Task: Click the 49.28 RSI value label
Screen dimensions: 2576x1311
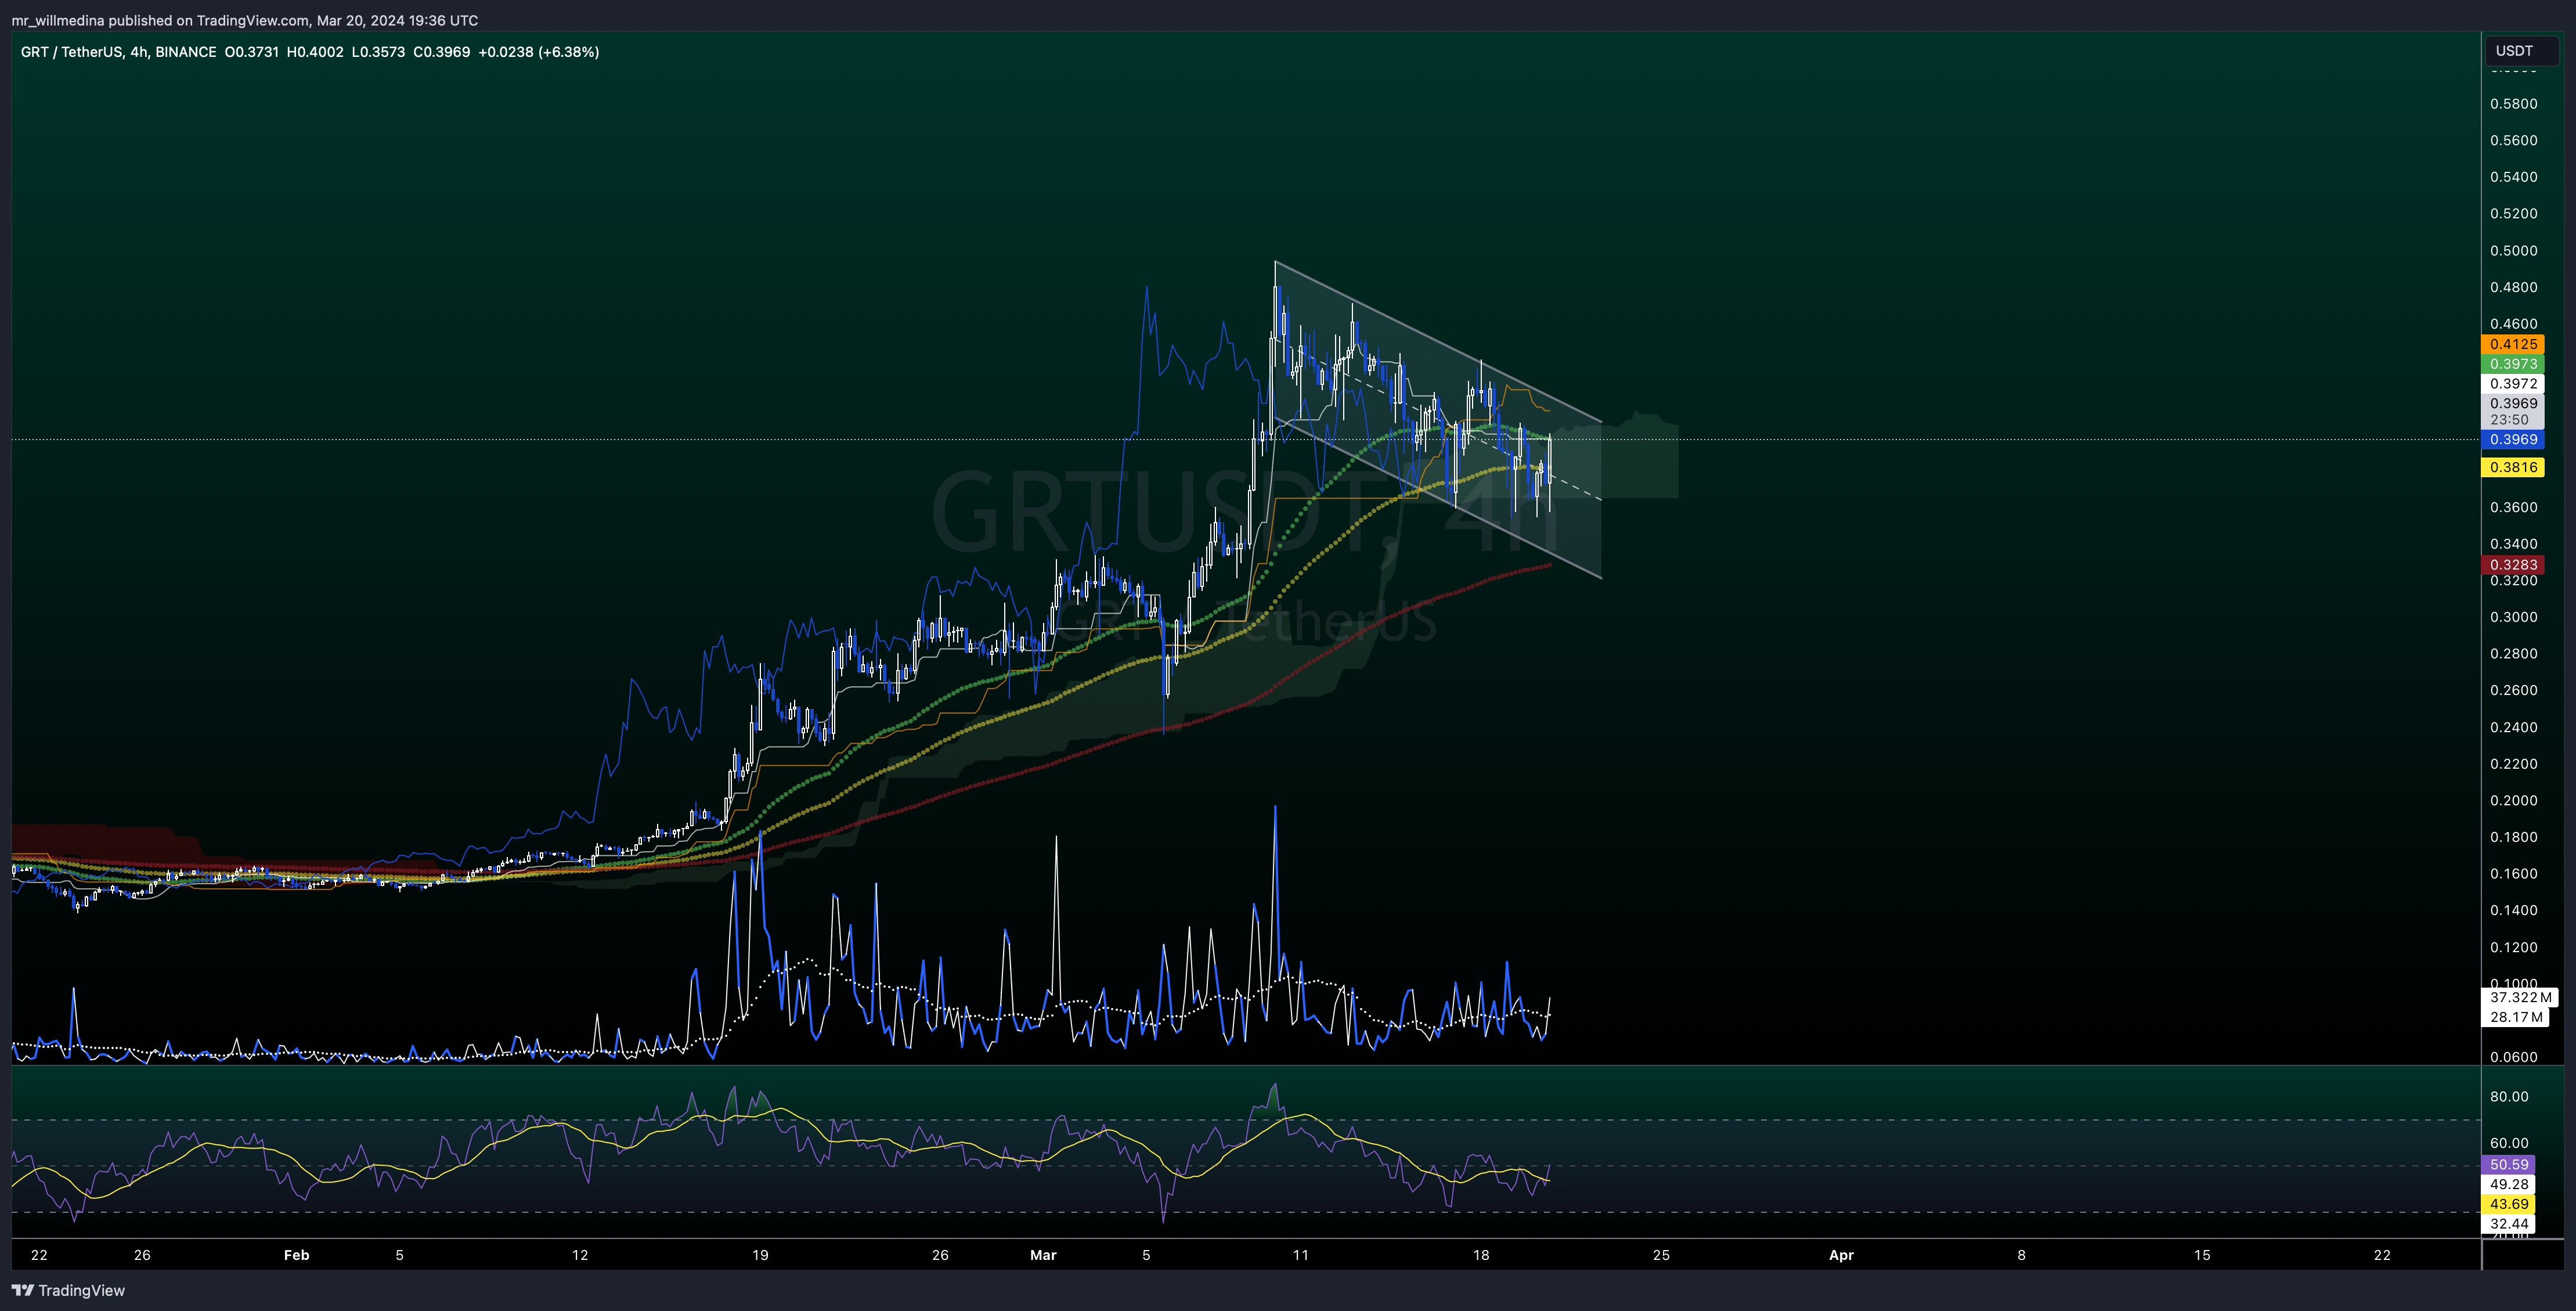Action: pyautogui.click(x=2509, y=1184)
